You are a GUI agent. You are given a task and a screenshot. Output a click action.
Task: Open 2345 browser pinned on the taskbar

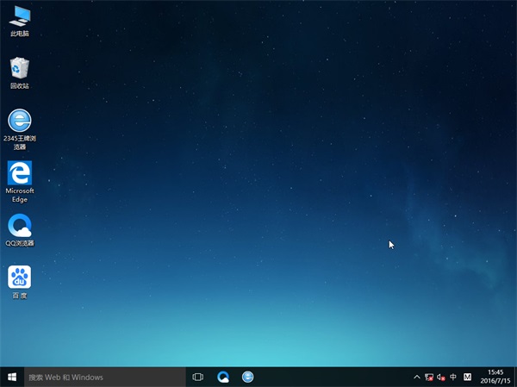coord(248,377)
